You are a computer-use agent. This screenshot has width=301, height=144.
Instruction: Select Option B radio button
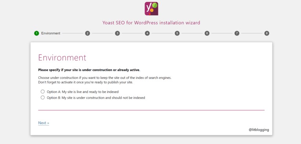click(43, 97)
